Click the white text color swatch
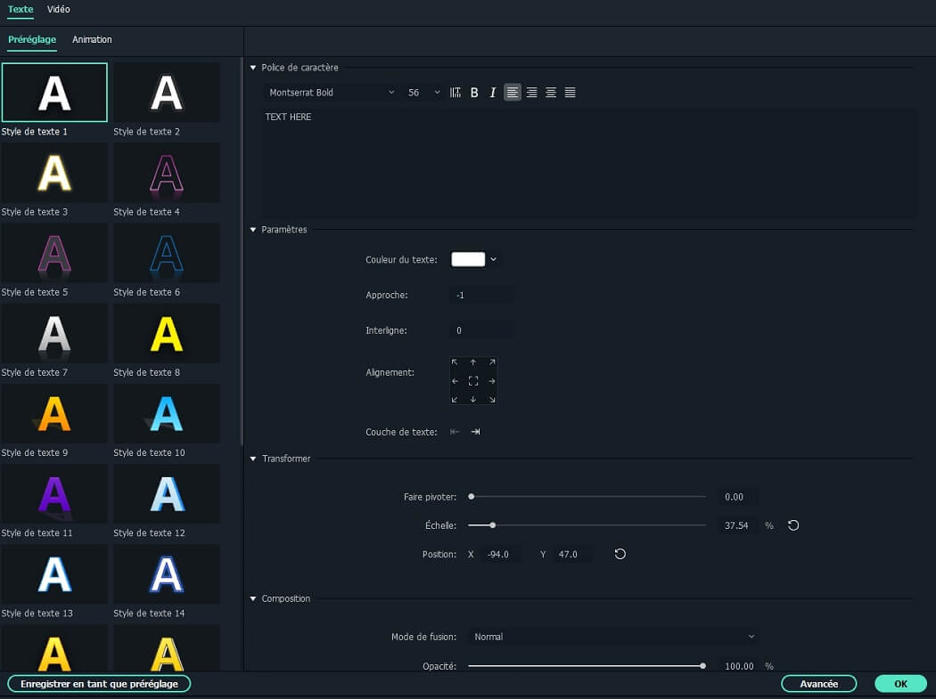The width and height of the screenshot is (936, 699). click(468, 259)
